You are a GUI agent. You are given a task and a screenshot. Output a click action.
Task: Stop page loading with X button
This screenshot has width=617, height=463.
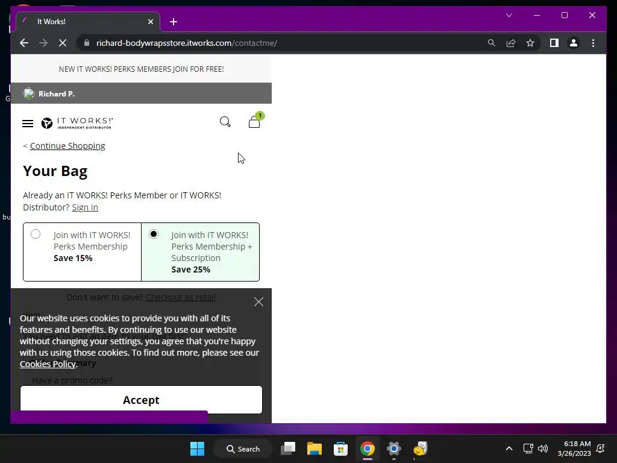pos(63,43)
